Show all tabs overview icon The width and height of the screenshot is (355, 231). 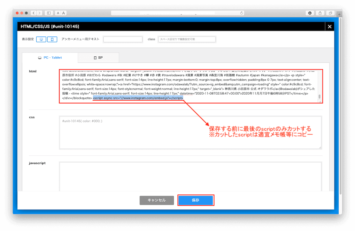click(x=330, y=13)
